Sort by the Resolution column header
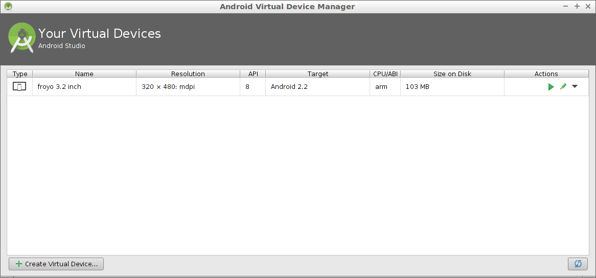 point(188,74)
